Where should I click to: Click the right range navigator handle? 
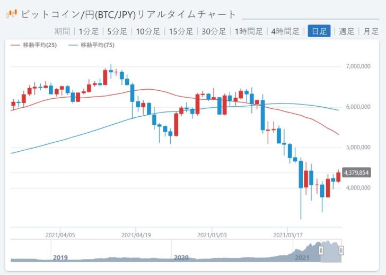341,250
